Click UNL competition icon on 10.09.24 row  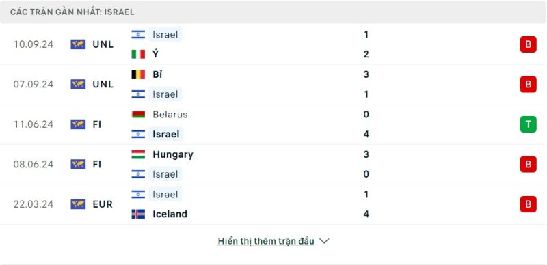point(78,44)
